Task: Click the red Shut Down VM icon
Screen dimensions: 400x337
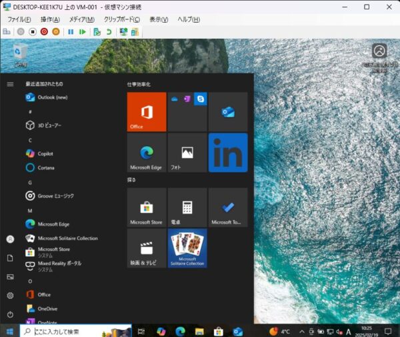Action: (x=44, y=31)
